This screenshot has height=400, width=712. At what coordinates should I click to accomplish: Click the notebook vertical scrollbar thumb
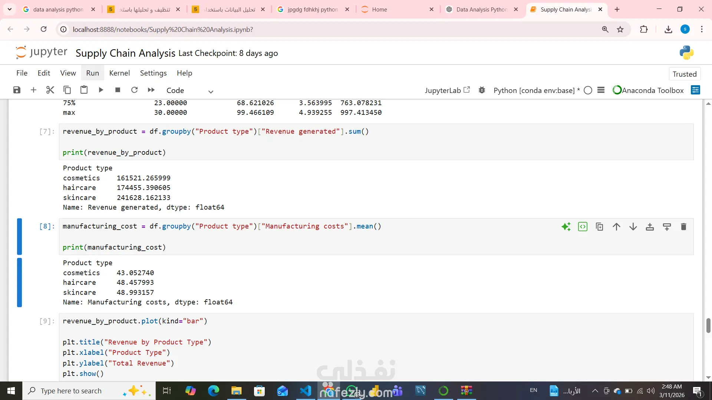(x=708, y=325)
